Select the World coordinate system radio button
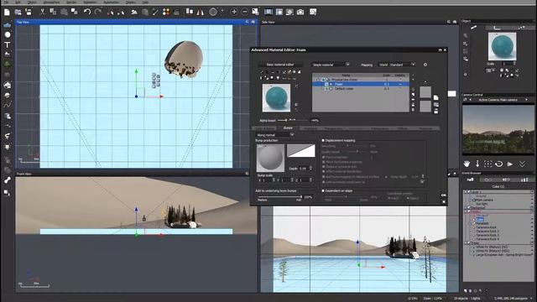The width and height of the screenshot is (537, 302). coord(389,198)
